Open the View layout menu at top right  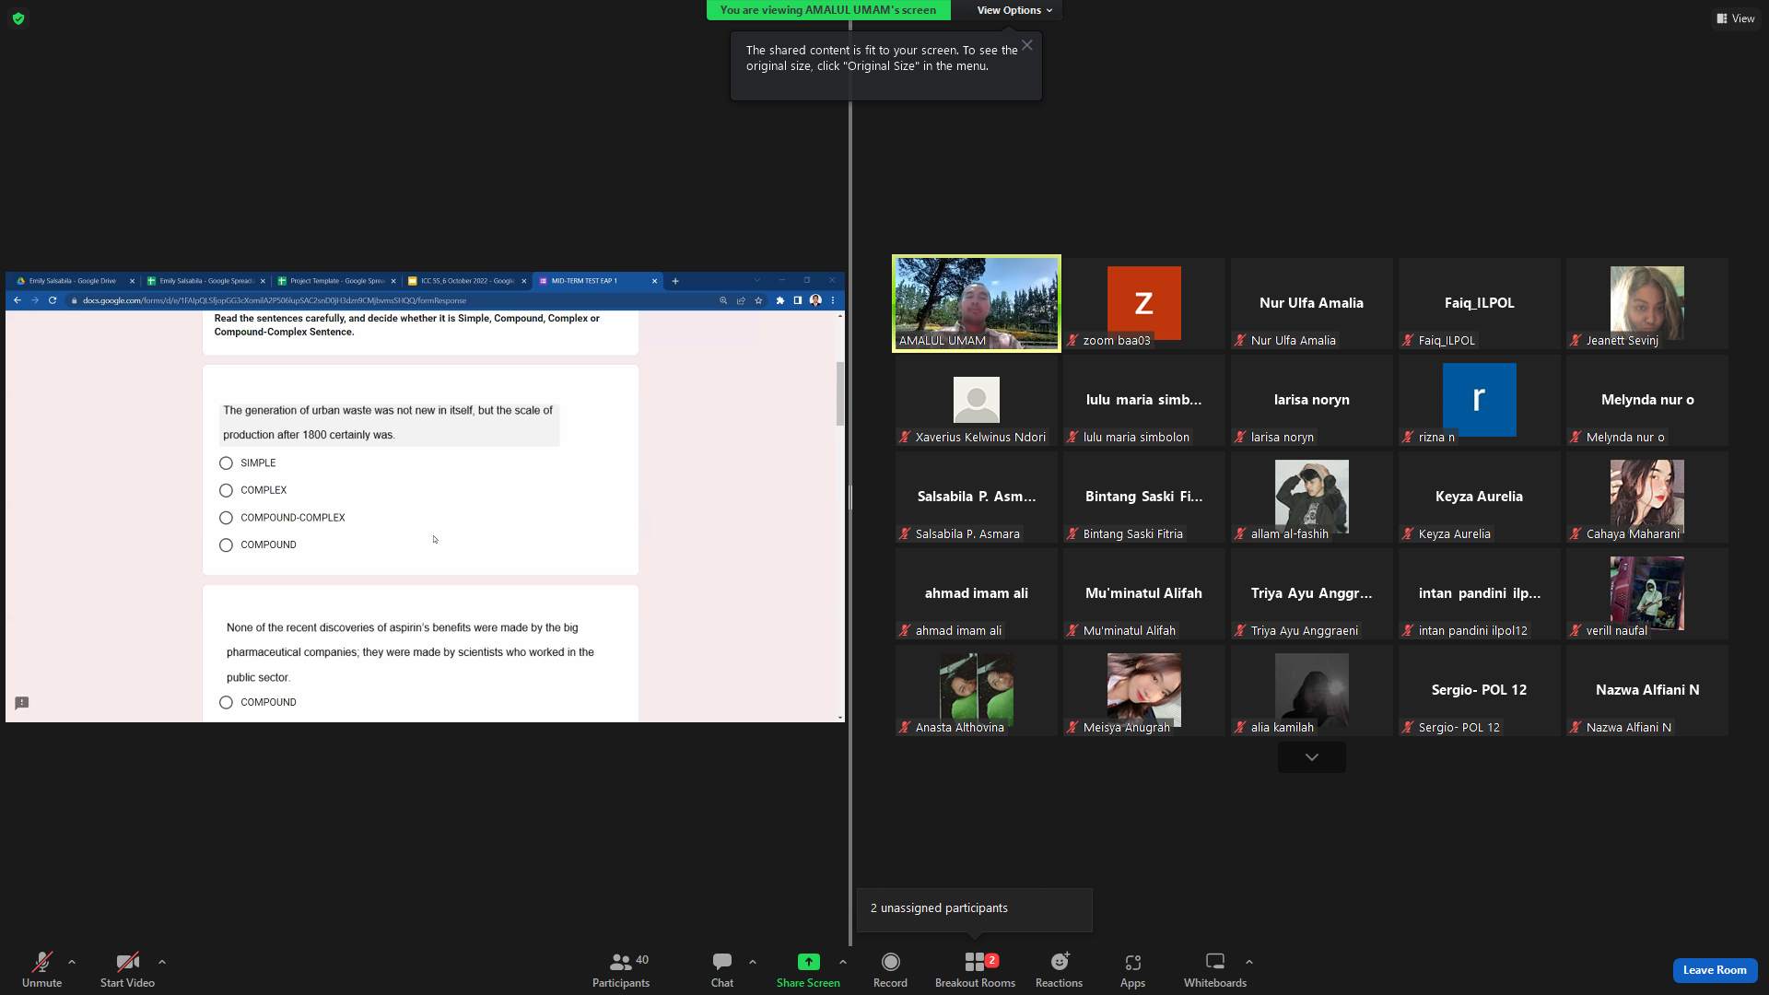pos(1736,18)
